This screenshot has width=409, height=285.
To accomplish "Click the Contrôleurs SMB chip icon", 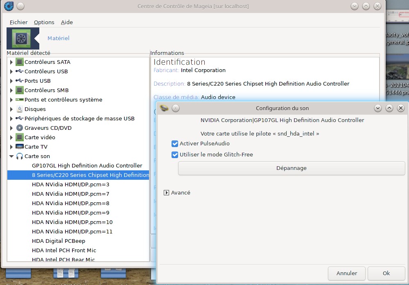I will pyautogui.click(x=20, y=90).
